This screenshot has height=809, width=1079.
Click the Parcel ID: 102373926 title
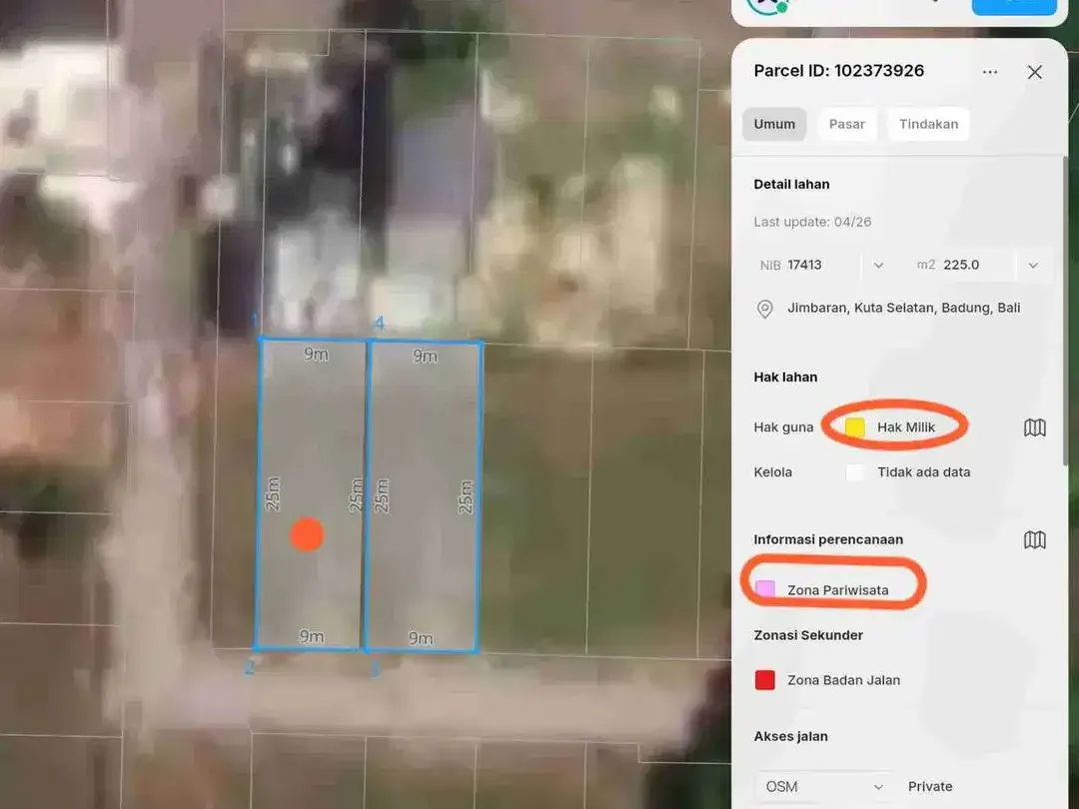[x=839, y=71]
